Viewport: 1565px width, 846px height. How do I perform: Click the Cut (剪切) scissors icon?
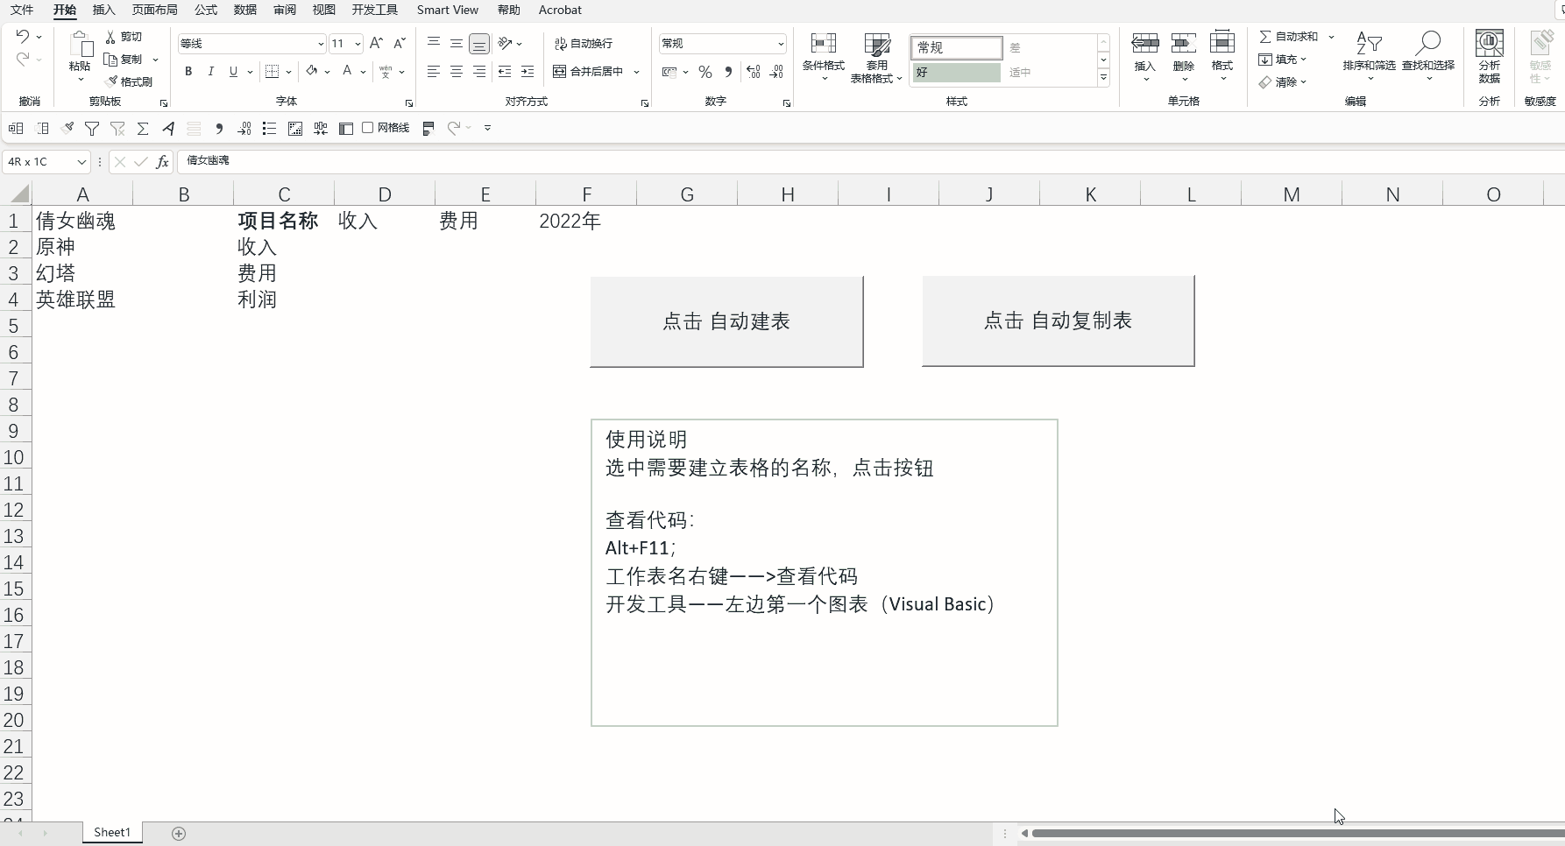pos(110,37)
